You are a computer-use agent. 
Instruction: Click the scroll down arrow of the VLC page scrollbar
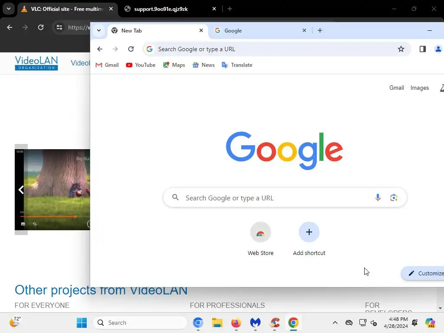[x=440, y=308]
